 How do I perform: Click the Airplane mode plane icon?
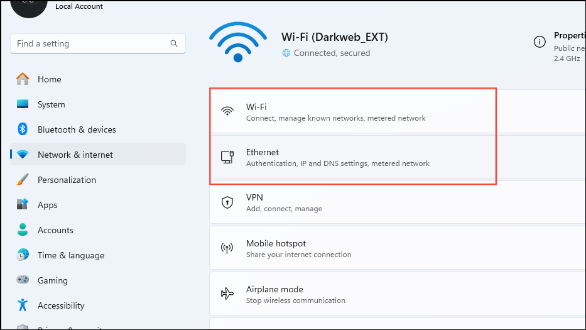(227, 294)
